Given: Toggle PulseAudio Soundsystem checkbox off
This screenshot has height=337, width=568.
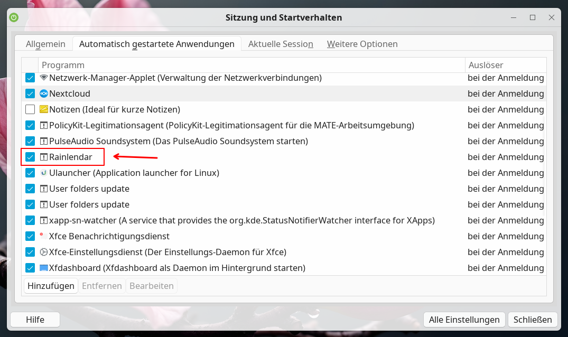Looking at the screenshot, I should tap(30, 142).
